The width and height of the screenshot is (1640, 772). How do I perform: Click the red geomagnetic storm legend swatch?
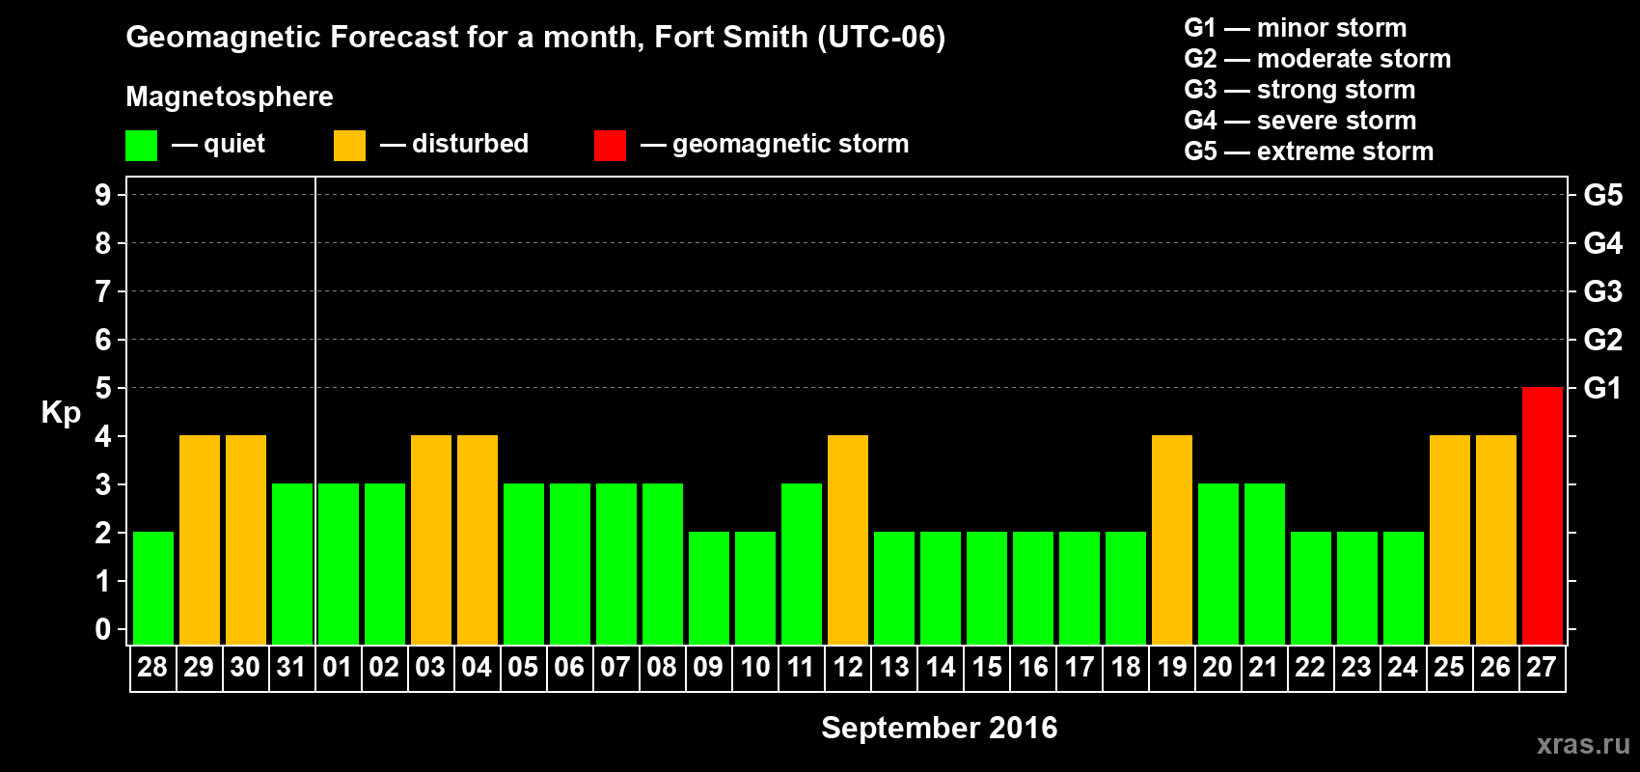click(x=610, y=146)
